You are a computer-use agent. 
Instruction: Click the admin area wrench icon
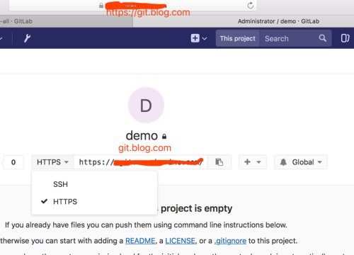point(27,38)
